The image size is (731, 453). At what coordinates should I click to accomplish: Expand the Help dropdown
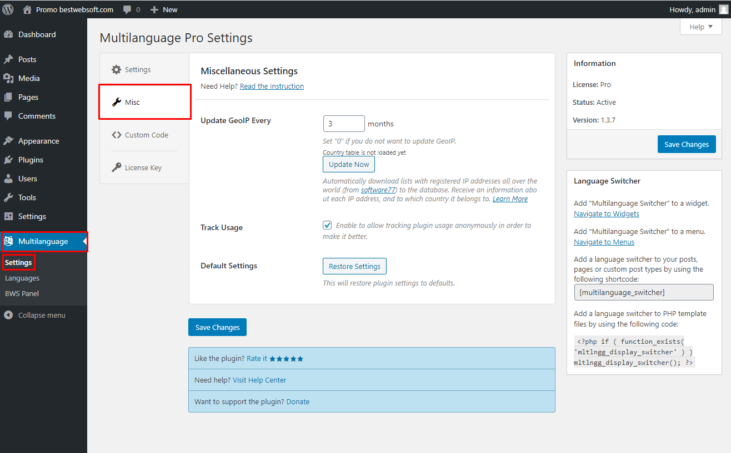point(700,27)
